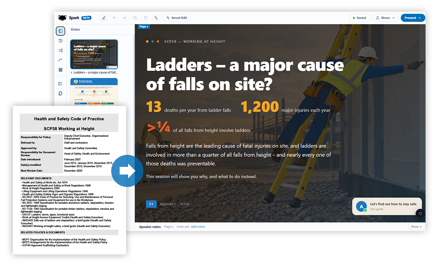Click the Smart Edit button
This screenshot has width=436, height=266.
pos(177,18)
